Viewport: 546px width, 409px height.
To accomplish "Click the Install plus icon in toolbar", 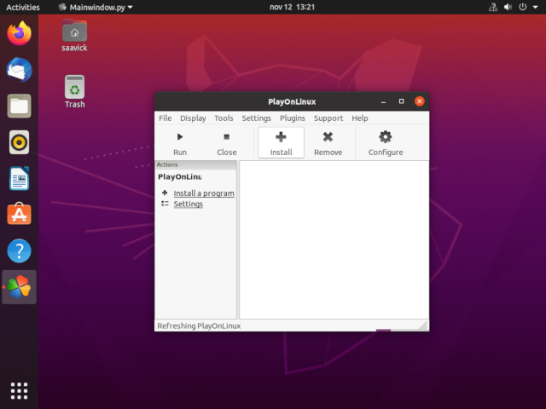I will tap(281, 137).
